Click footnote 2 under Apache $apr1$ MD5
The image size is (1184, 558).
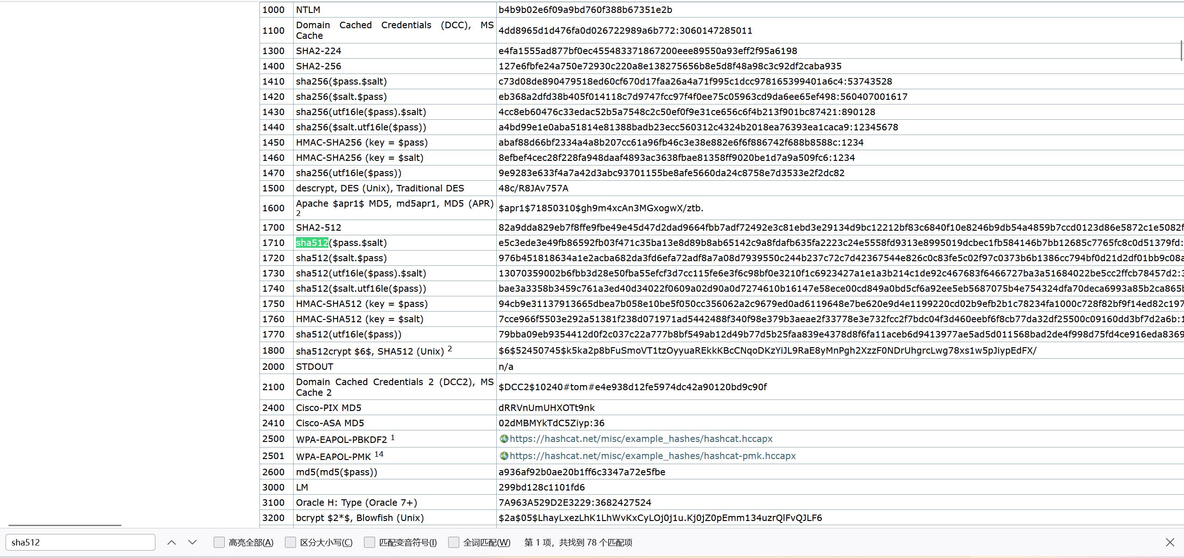[298, 214]
